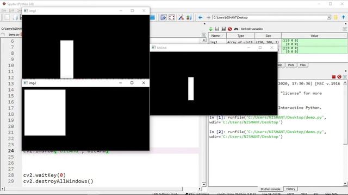
Task: Sort variables by Type column header
Action: click(x=240, y=36)
